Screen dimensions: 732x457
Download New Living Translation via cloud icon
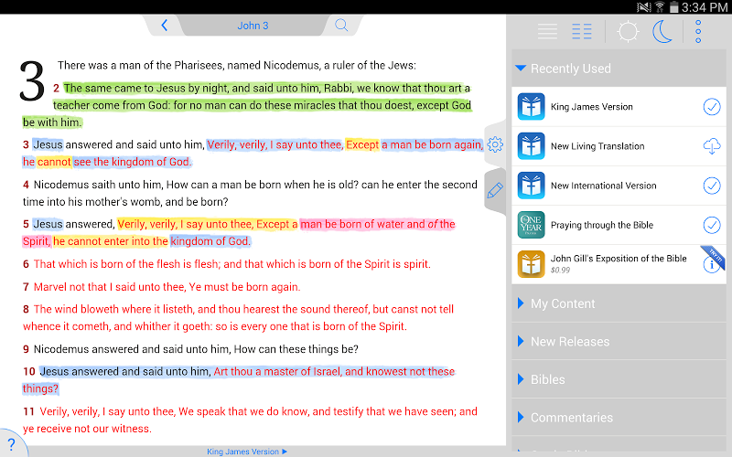click(x=711, y=146)
